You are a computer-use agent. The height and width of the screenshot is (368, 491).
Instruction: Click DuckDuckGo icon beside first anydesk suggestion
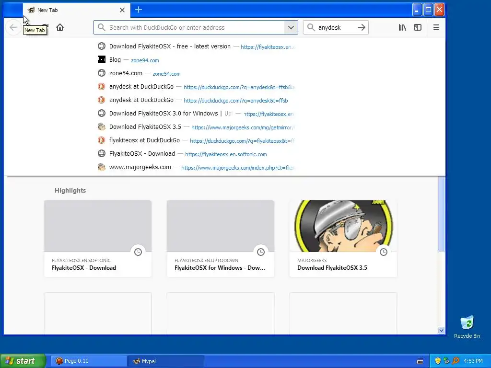coord(102,86)
